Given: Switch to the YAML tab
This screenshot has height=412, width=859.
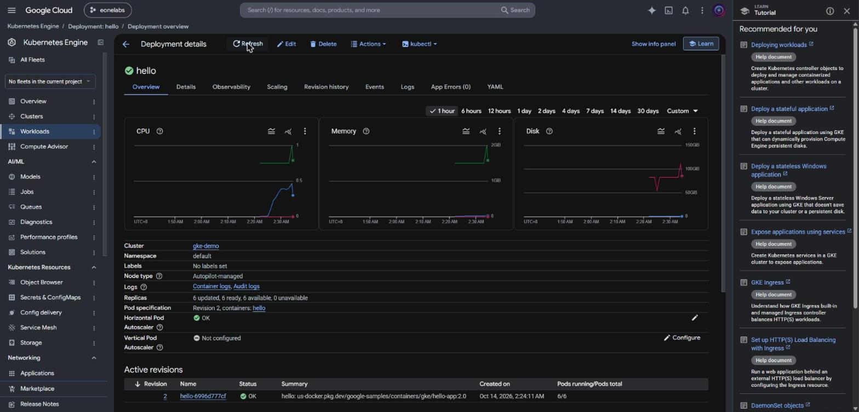Looking at the screenshot, I should point(495,87).
